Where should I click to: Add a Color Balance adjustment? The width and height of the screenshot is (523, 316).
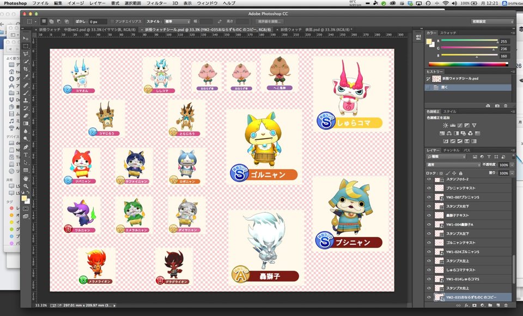tap(449, 133)
